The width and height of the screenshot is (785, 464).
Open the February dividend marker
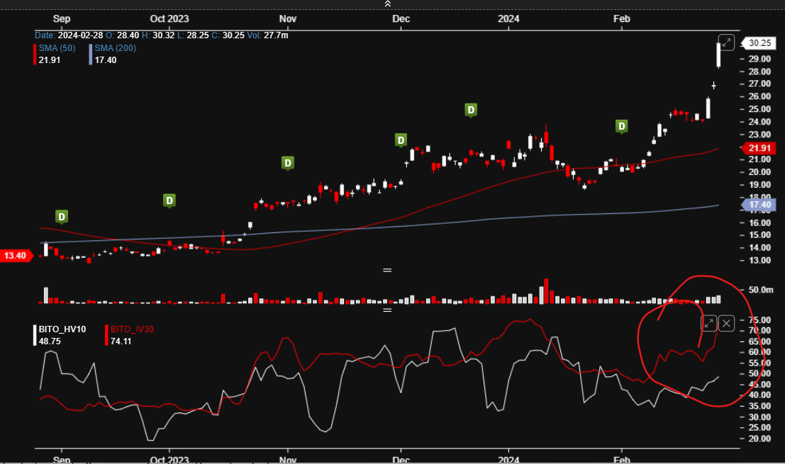click(x=621, y=127)
